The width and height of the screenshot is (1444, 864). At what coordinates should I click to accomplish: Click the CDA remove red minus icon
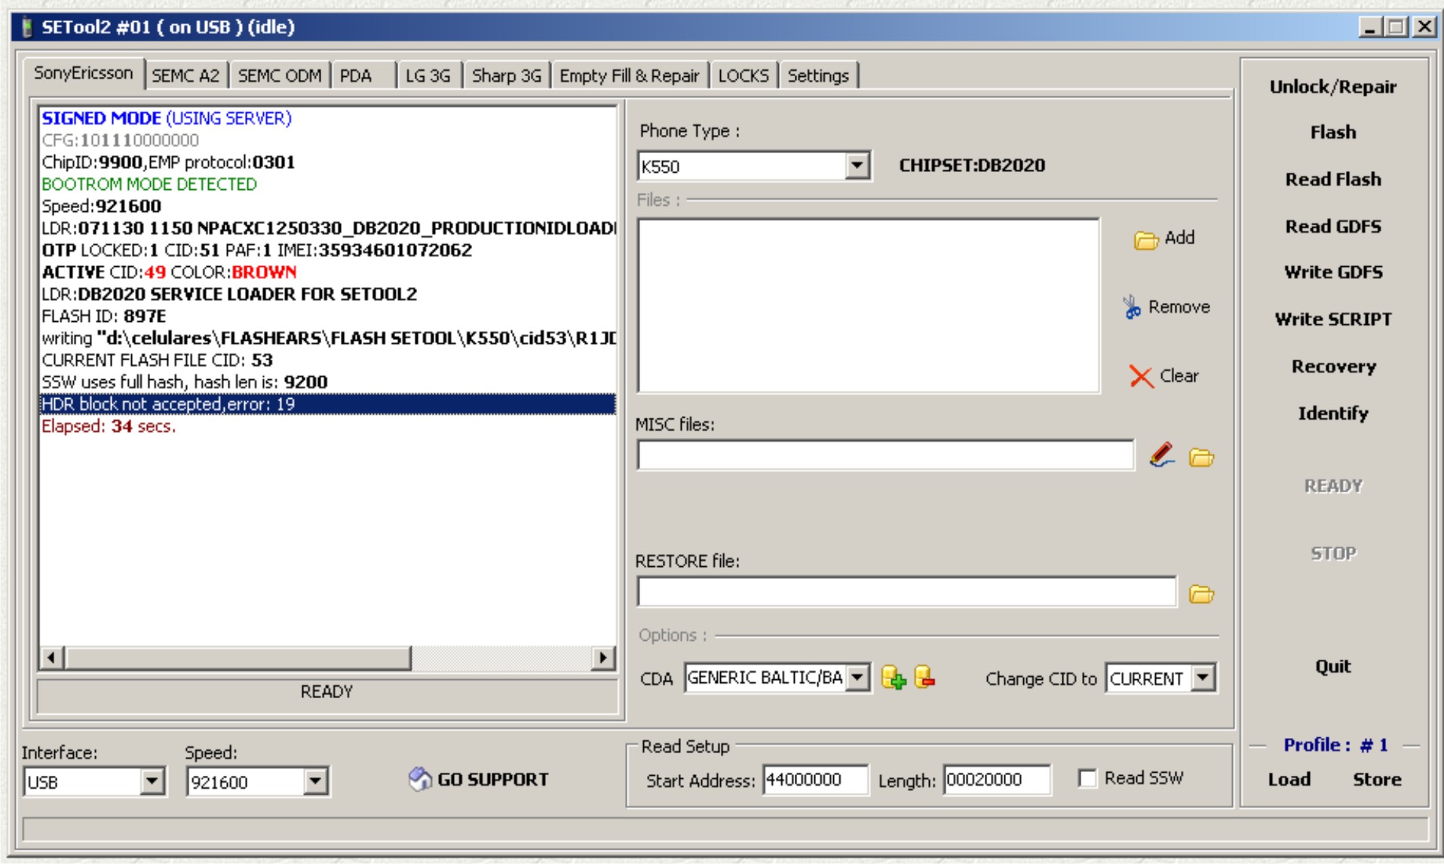925,677
